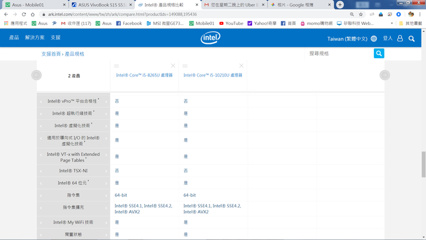
Task: Open the Chrome three-dot menu
Action: (419, 14)
